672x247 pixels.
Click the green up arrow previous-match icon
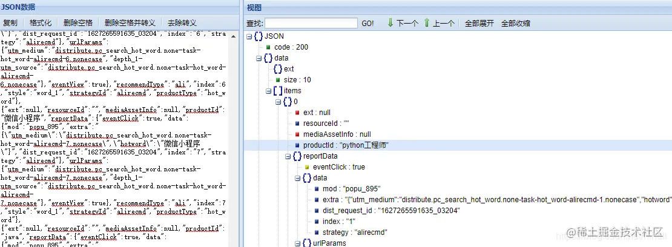(426, 23)
